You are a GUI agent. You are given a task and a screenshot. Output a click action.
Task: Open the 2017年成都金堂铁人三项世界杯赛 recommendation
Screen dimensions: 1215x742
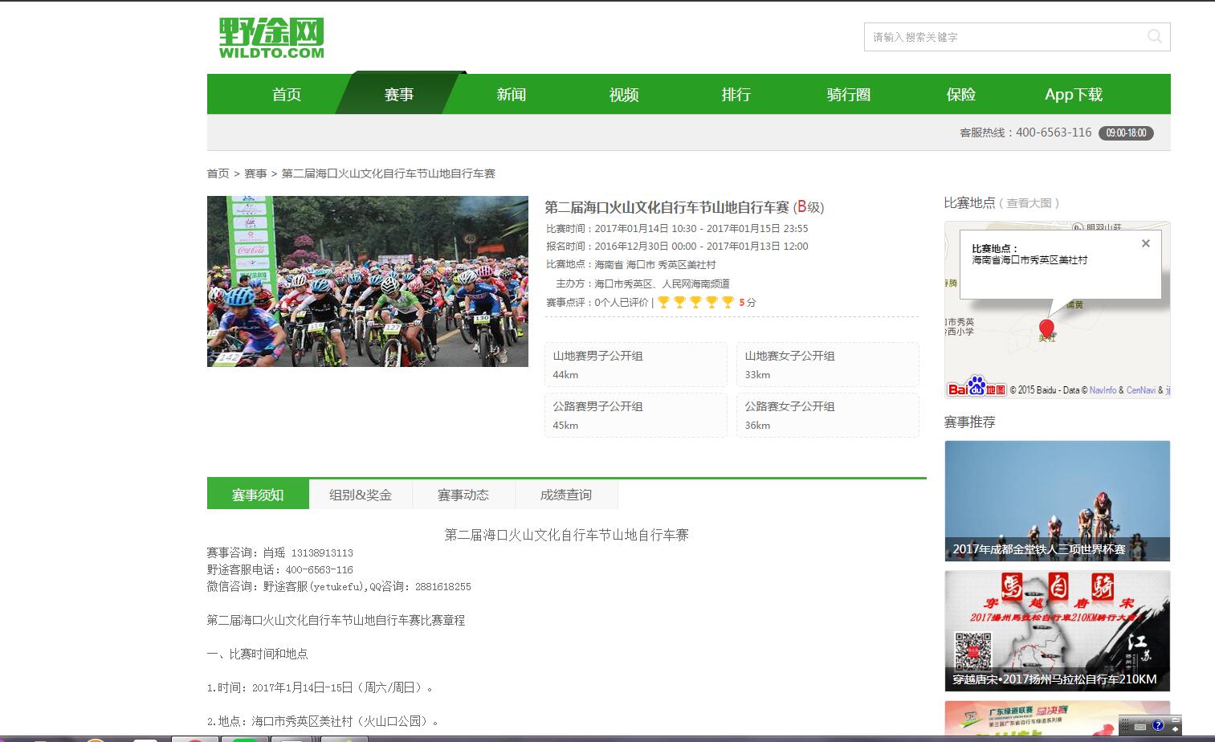1058,500
